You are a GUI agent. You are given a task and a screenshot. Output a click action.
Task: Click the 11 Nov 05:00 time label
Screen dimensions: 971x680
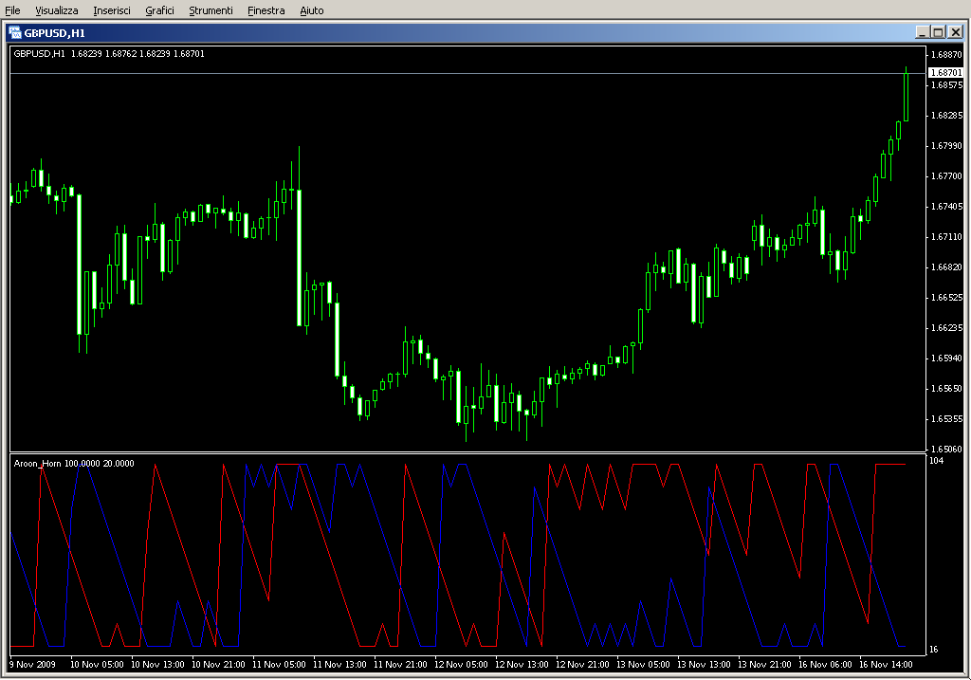pyautogui.click(x=279, y=665)
